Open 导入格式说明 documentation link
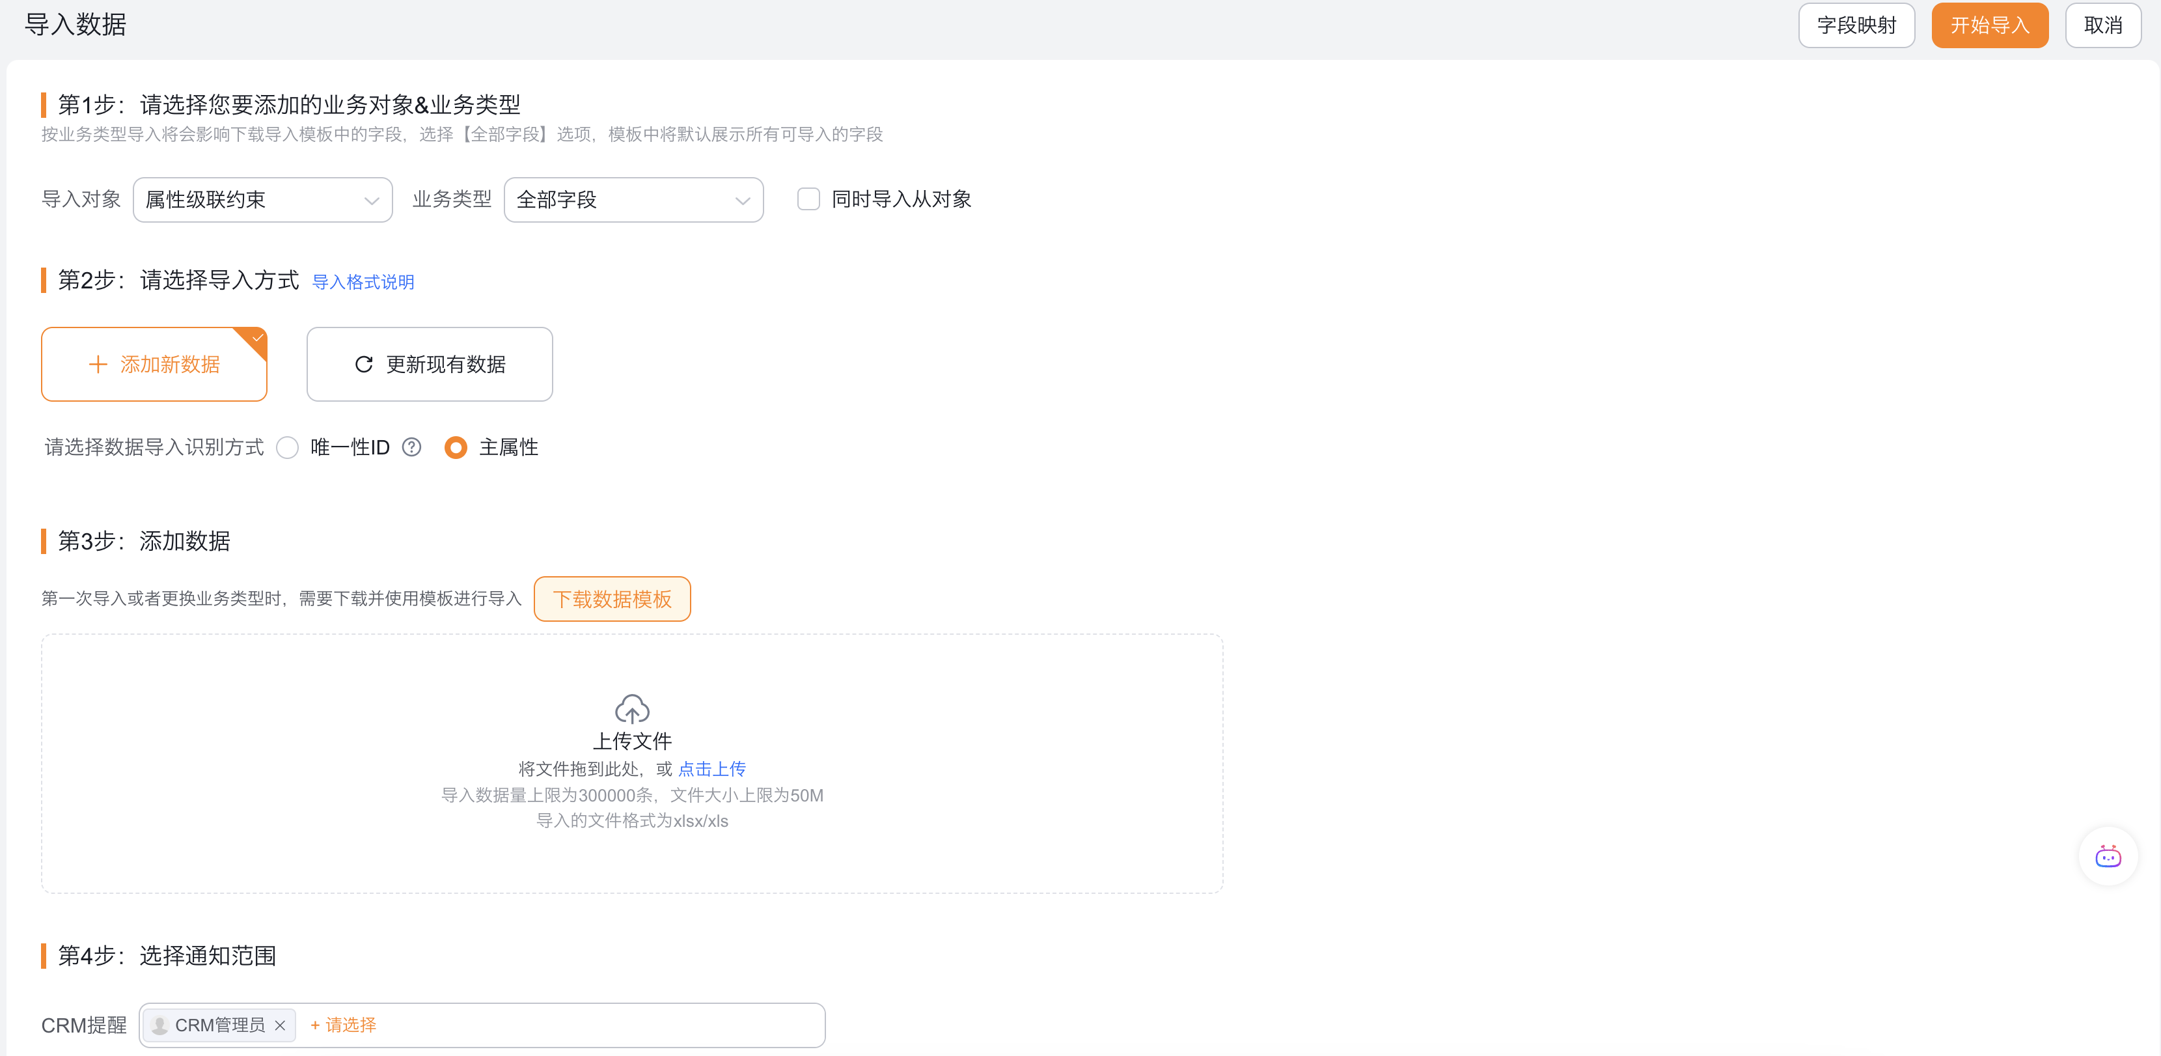Screen dimensions: 2161x1056 click(363, 282)
